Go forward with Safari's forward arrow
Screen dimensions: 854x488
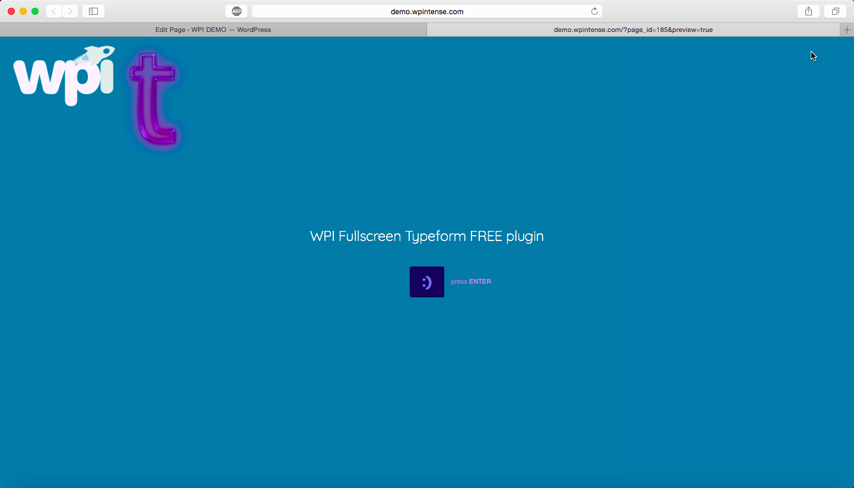point(70,11)
